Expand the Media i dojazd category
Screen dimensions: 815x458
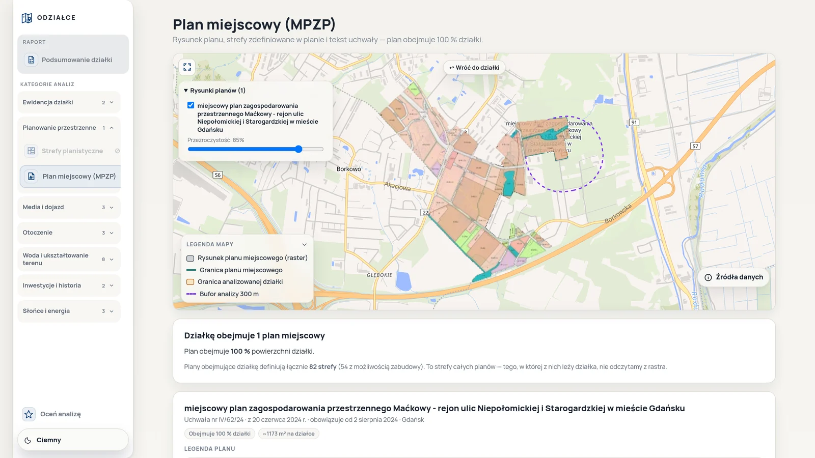[69, 208]
